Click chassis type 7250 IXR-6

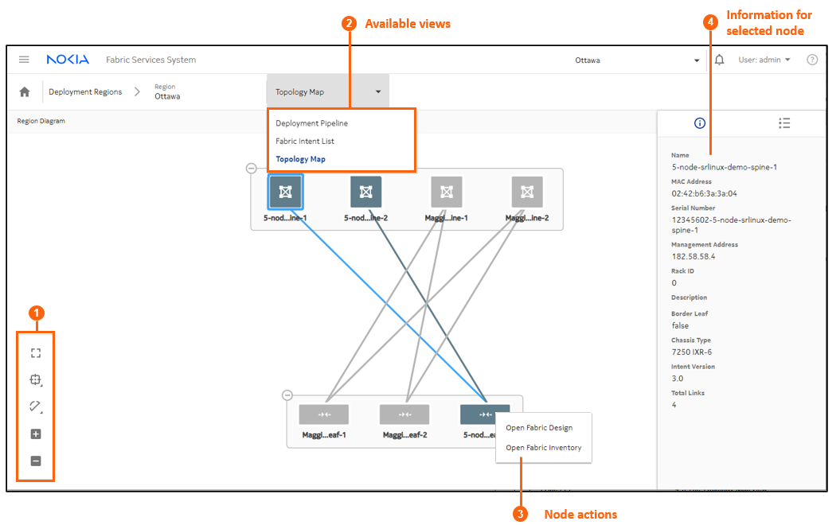point(692,352)
